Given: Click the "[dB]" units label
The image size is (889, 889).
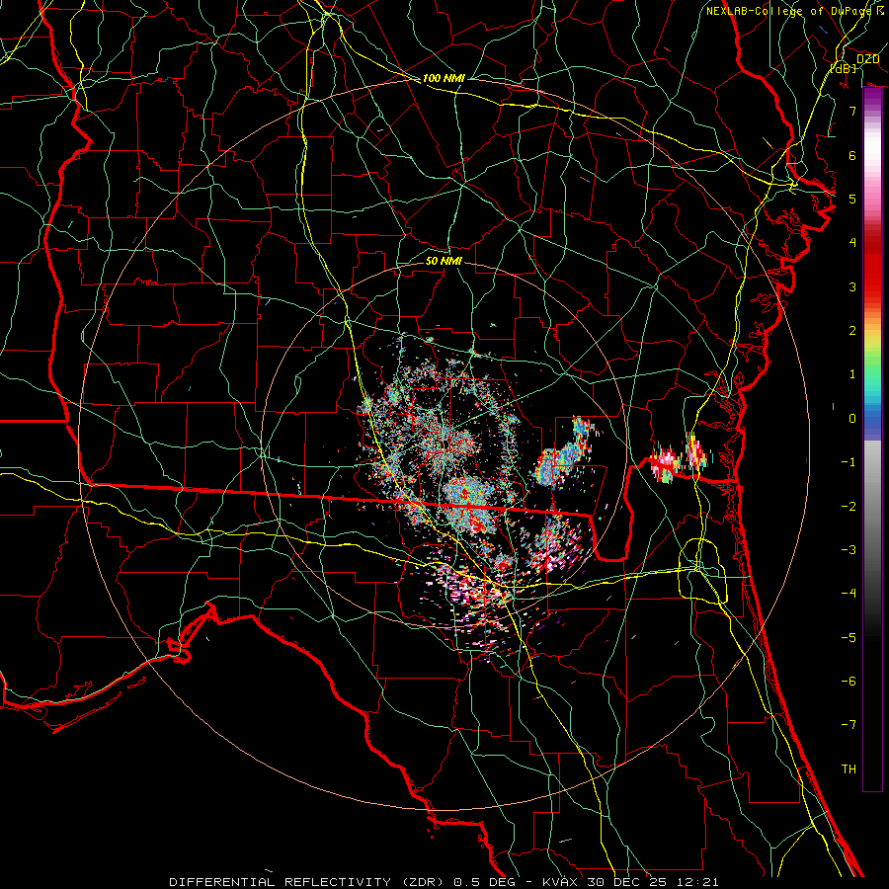Looking at the screenshot, I should tap(844, 68).
